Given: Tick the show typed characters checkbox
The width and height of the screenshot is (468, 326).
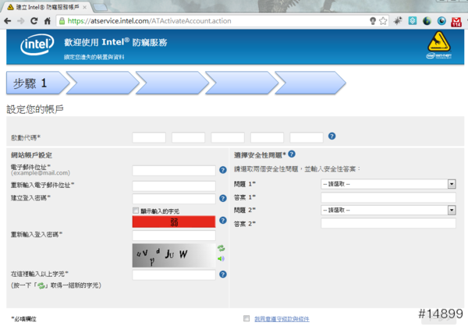Looking at the screenshot, I should pyautogui.click(x=136, y=211).
